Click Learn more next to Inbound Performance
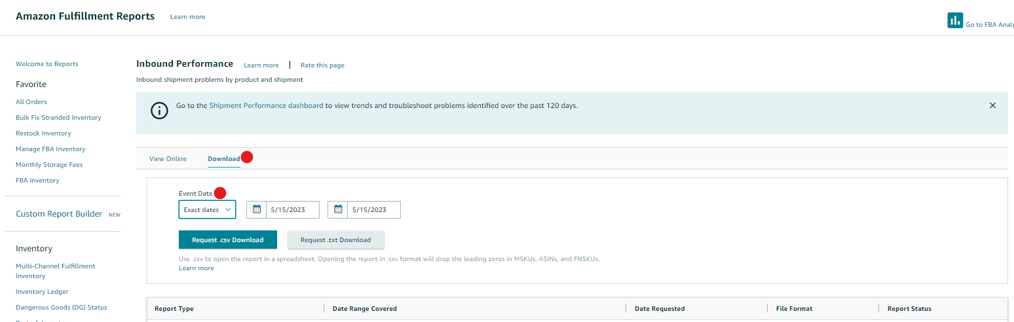Viewport: 1014px width, 322px height. (x=261, y=65)
